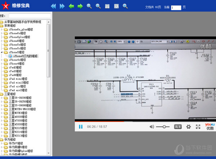Viewport: 216px width, 159px height.
Task: Open the video player settings gear
Action: point(188,127)
